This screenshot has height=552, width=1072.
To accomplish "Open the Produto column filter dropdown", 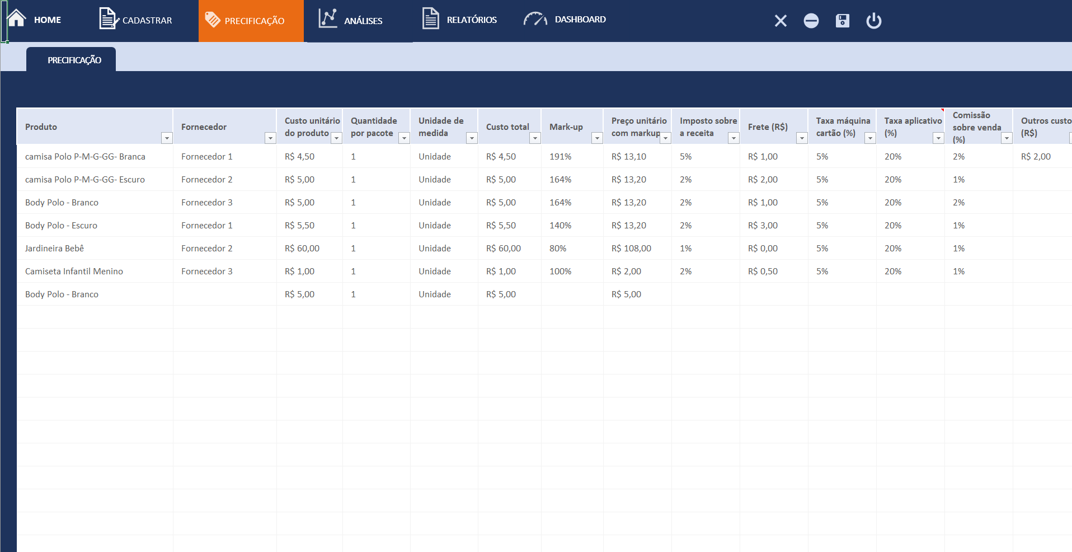I will coord(166,138).
